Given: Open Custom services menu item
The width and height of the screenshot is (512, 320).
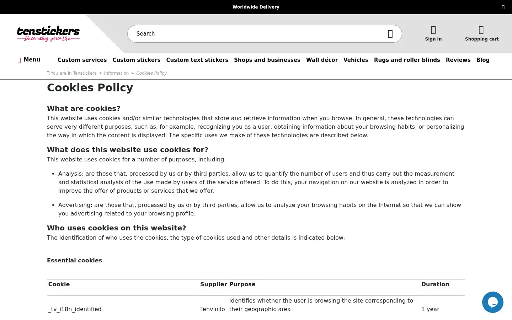Looking at the screenshot, I should 82,60.
